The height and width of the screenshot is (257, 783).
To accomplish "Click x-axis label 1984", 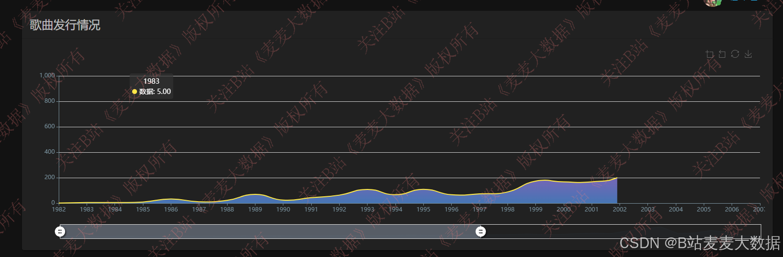I will pyautogui.click(x=115, y=209).
